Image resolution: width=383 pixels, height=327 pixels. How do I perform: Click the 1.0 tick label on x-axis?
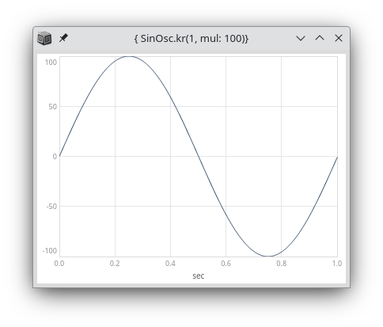pyautogui.click(x=337, y=264)
